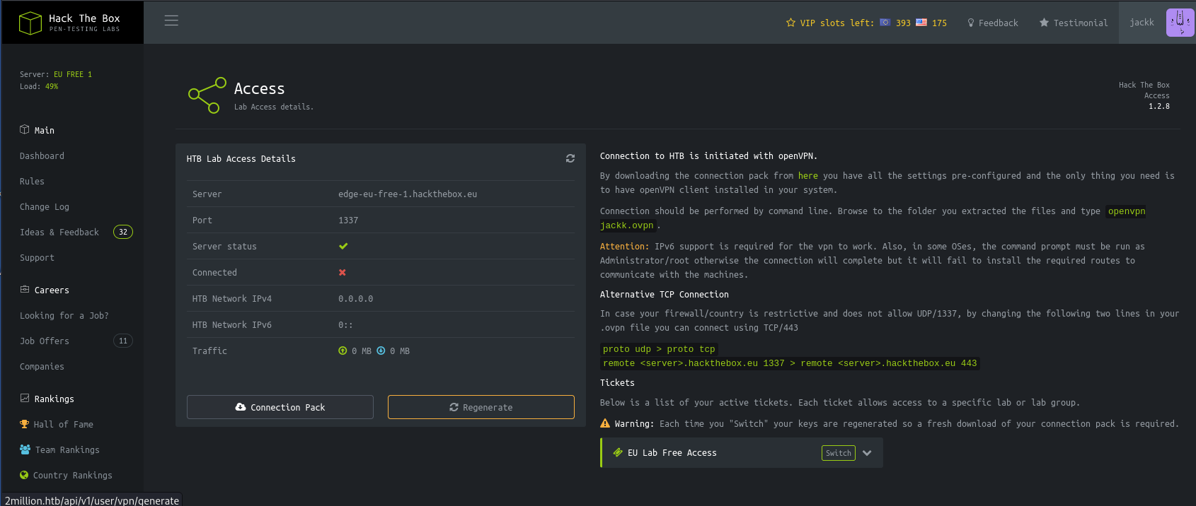Image resolution: width=1196 pixels, height=506 pixels.
Task: Click the Traffic upload arrow icon
Action: pos(343,351)
